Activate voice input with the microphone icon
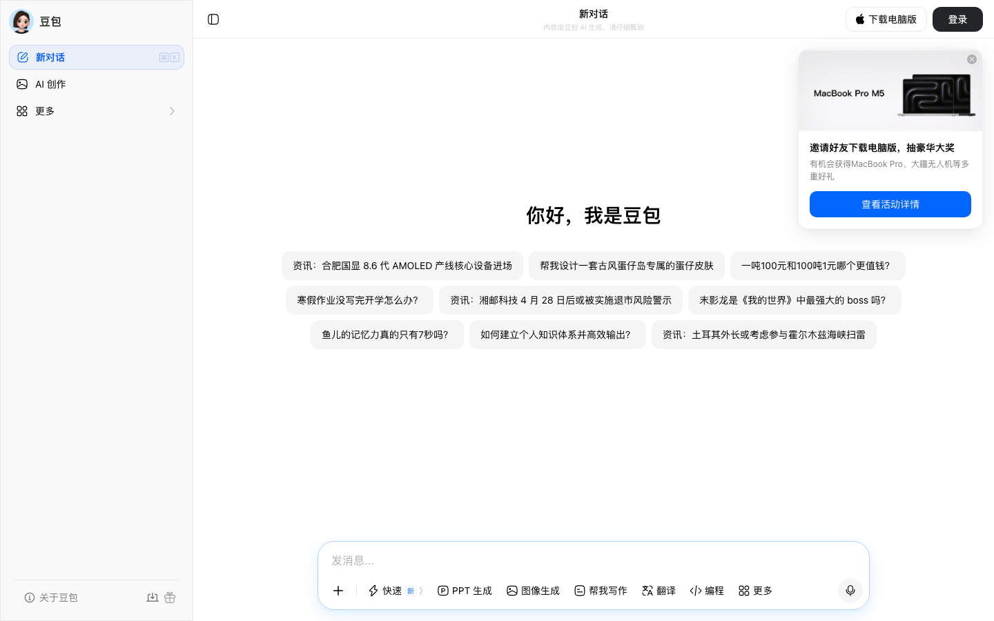Screen dimensions: 994x621 850,591
